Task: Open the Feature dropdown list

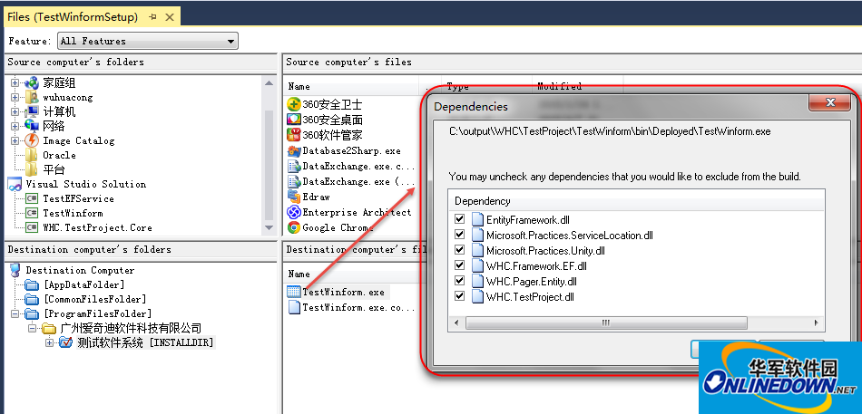Action: [x=230, y=41]
